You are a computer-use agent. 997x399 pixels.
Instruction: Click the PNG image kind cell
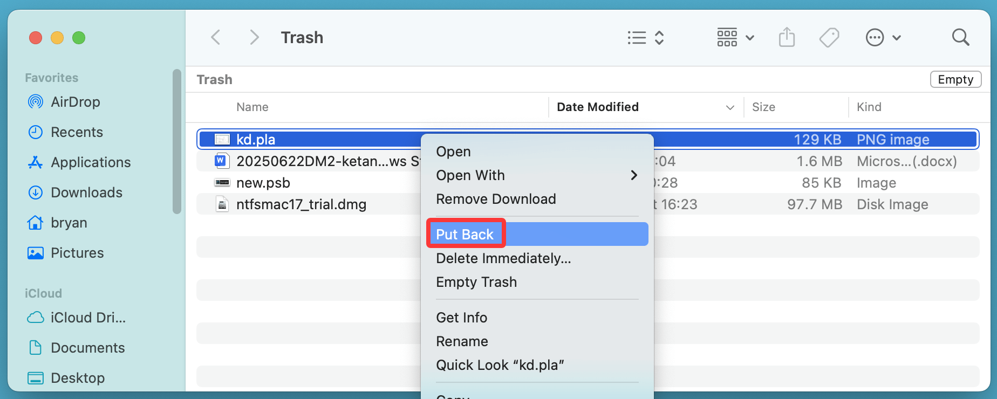(893, 140)
